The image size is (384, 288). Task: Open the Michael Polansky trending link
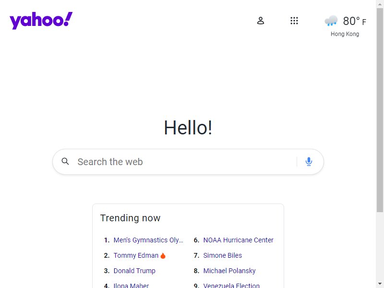[229, 271]
